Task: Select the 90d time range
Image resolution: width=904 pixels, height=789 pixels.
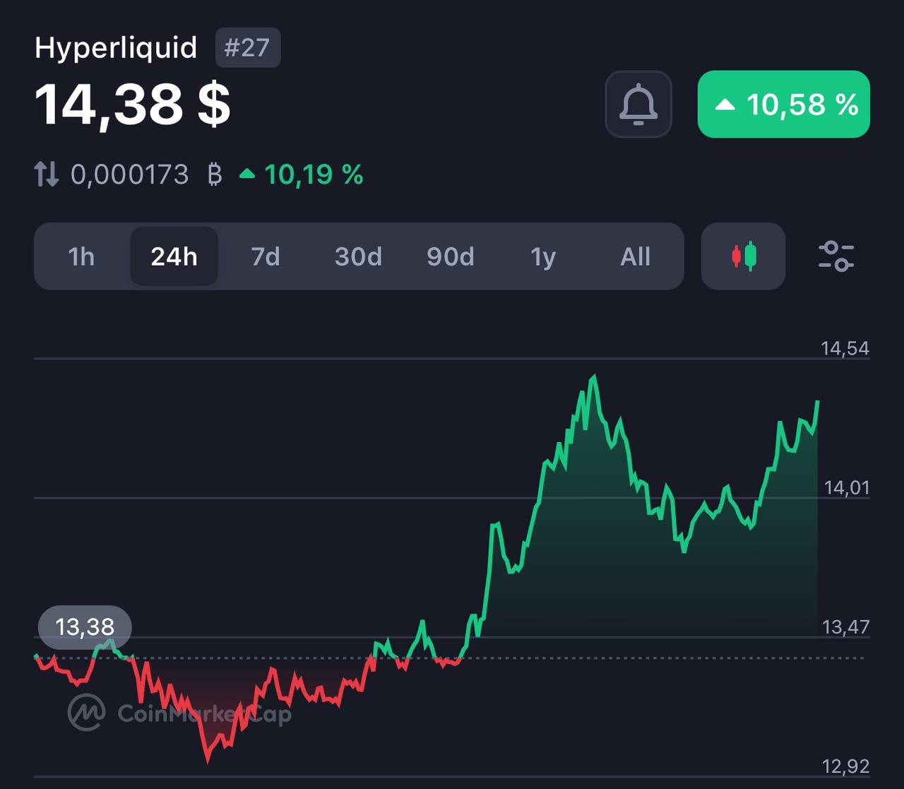Action: point(451,256)
